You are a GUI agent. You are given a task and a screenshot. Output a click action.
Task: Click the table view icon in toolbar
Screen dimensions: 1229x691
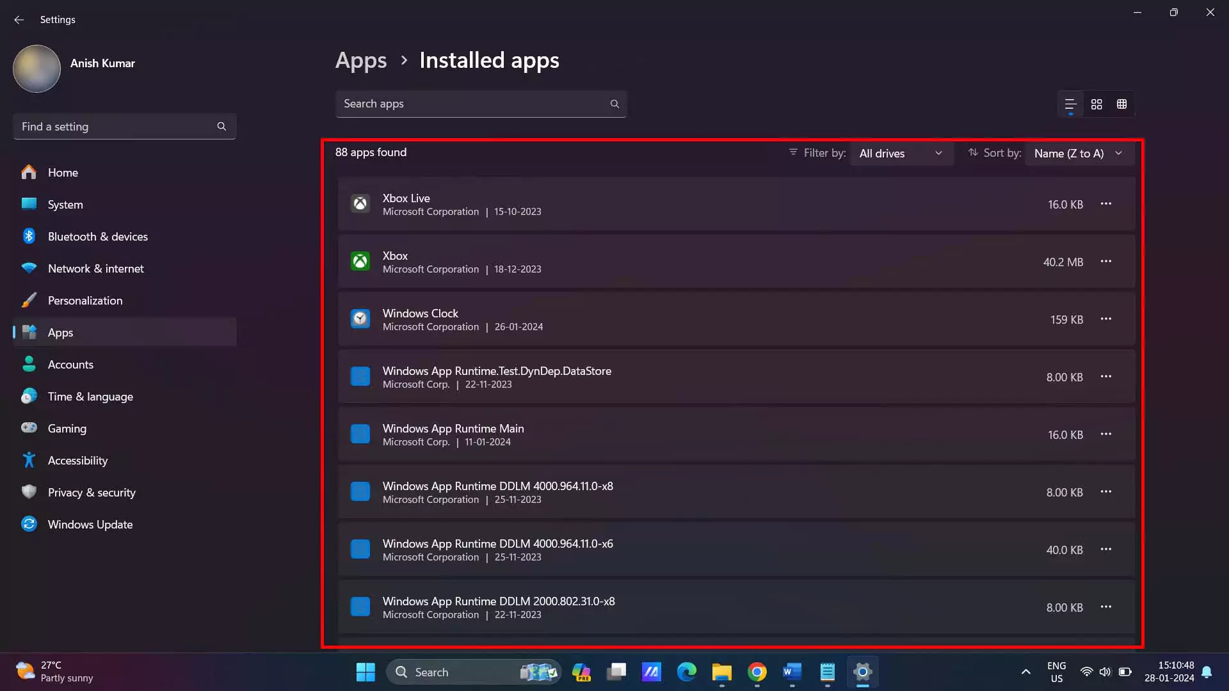(1122, 103)
